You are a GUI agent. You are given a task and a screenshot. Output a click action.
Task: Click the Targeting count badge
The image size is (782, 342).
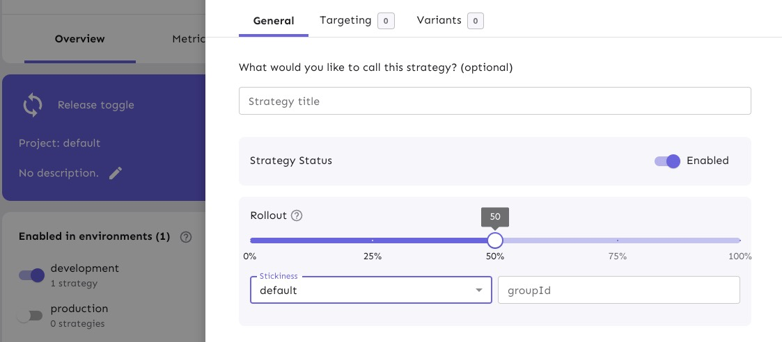[x=386, y=21]
